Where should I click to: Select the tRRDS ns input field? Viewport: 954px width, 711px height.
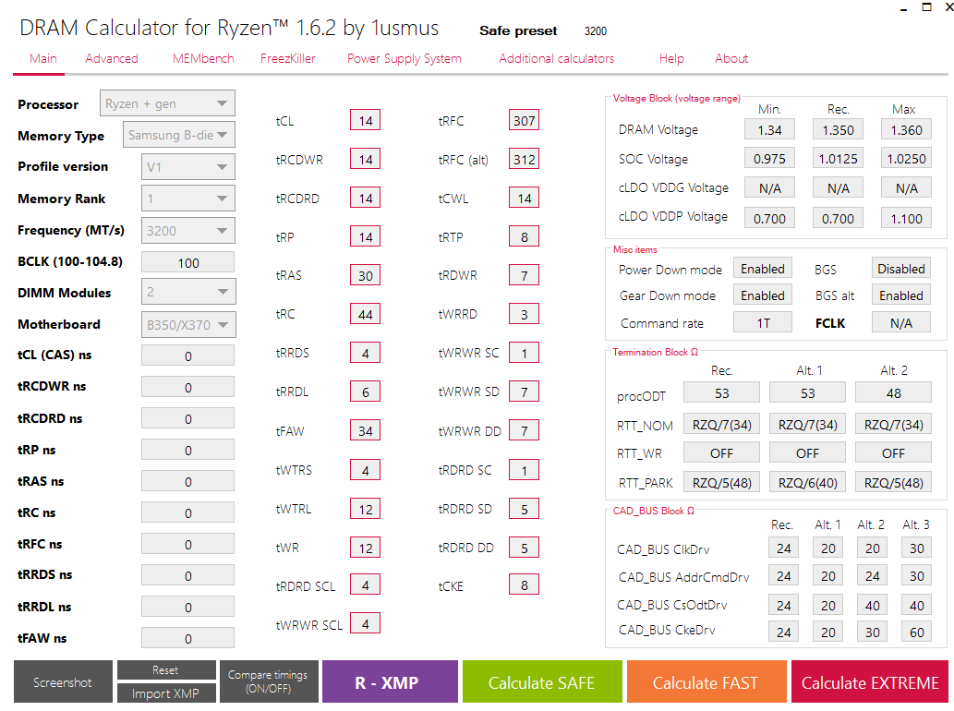188,575
